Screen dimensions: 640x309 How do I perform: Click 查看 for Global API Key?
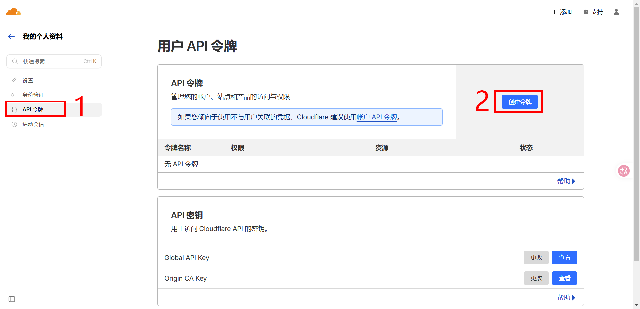(x=564, y=258)
